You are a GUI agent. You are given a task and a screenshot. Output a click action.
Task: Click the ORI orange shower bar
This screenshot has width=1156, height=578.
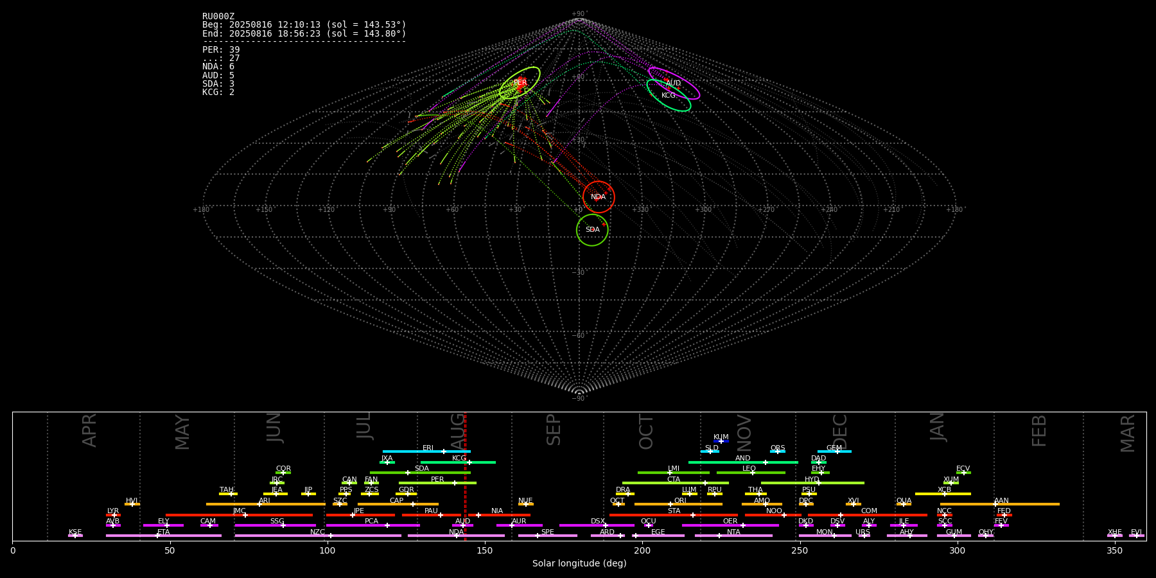(x=678, y=504)
